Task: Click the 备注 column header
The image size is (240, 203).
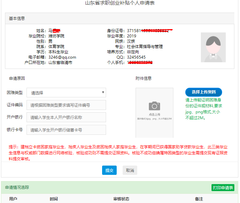Action: pos(199,199)
